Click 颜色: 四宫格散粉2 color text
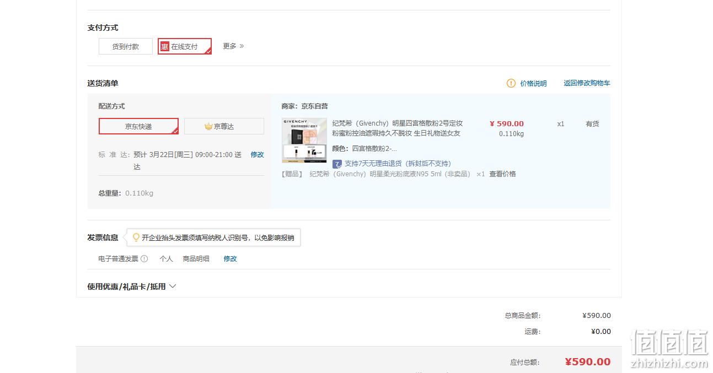The height and width of the screenshot is (373, 713). (364, 149)
